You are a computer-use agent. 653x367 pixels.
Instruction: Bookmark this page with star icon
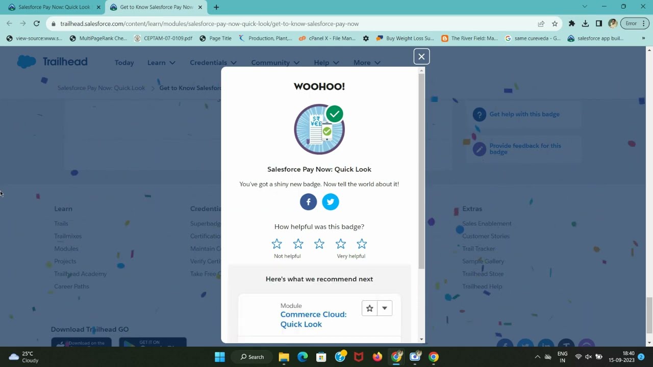555,23
